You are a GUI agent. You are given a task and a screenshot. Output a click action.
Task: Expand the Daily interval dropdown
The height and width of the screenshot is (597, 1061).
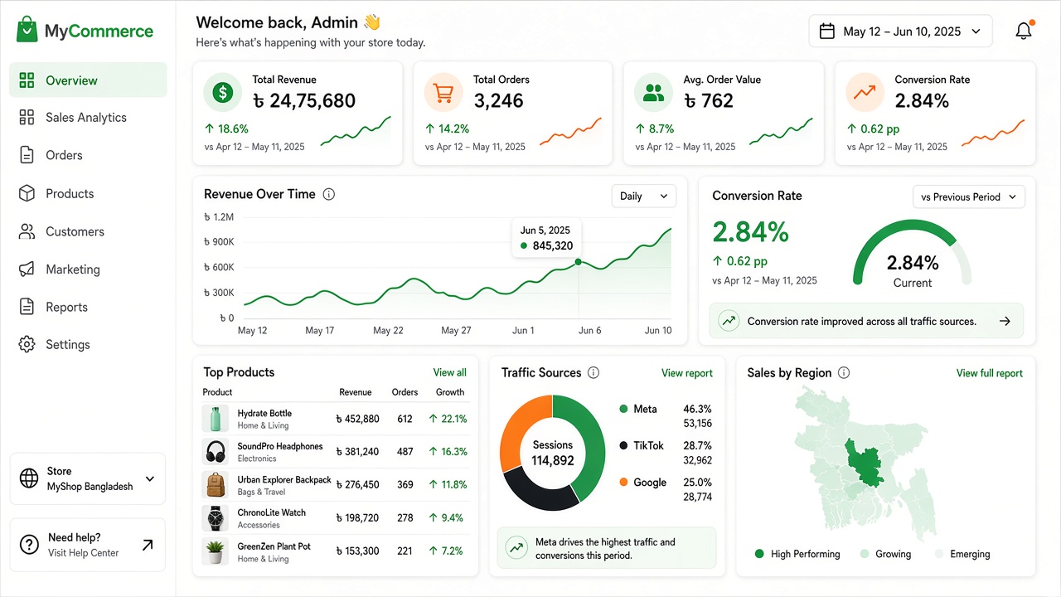coord(644,196)
